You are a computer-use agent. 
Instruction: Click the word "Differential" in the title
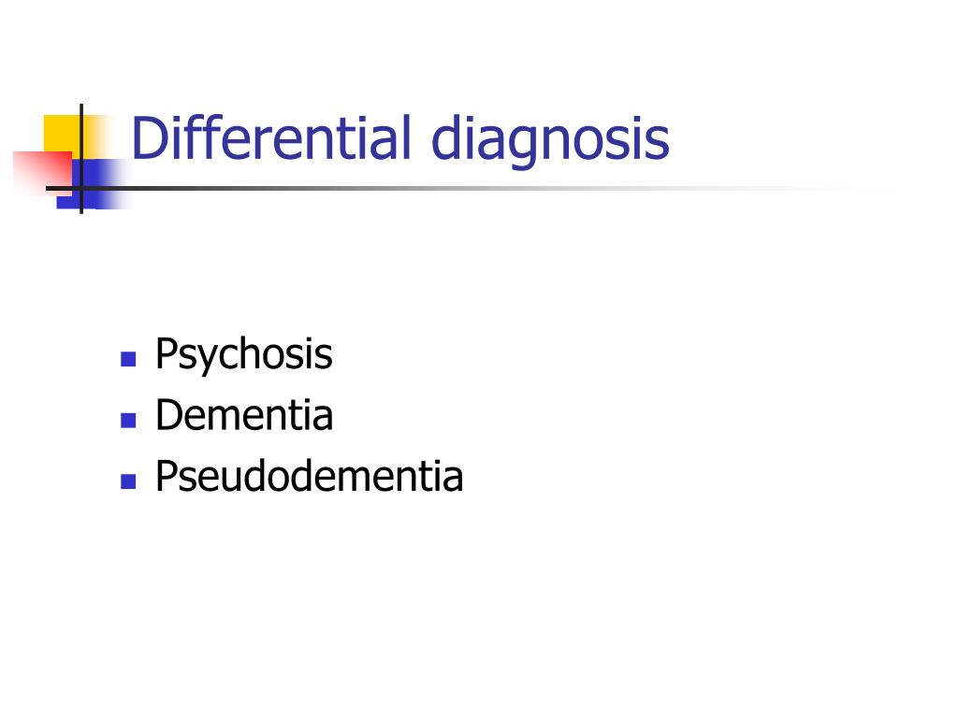tap(270, 138)
